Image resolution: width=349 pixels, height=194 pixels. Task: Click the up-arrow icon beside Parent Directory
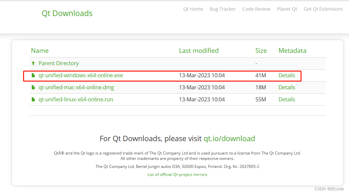33,63
